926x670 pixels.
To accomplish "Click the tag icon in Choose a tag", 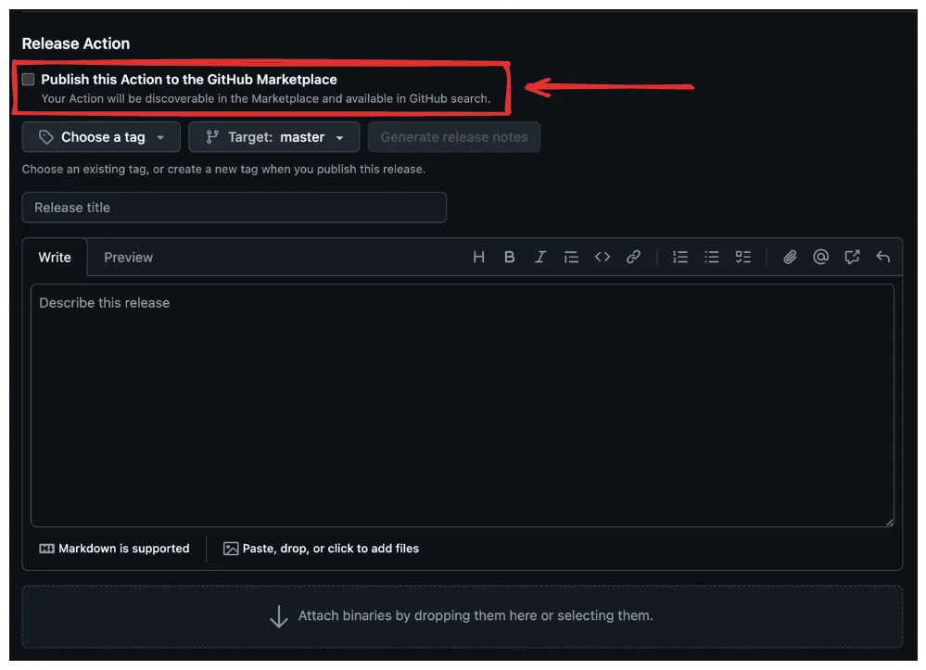I will (x=46, y=137).
